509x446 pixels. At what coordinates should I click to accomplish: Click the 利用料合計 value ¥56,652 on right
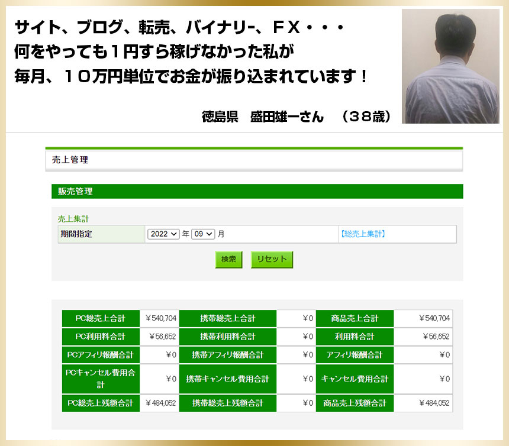point(436,337)
